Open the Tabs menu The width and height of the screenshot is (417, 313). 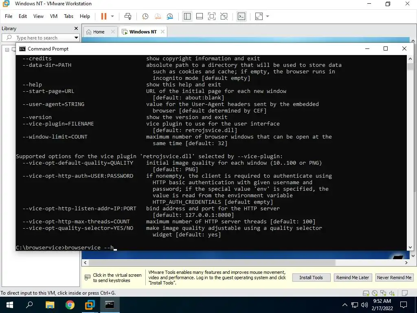pos(68,16)
